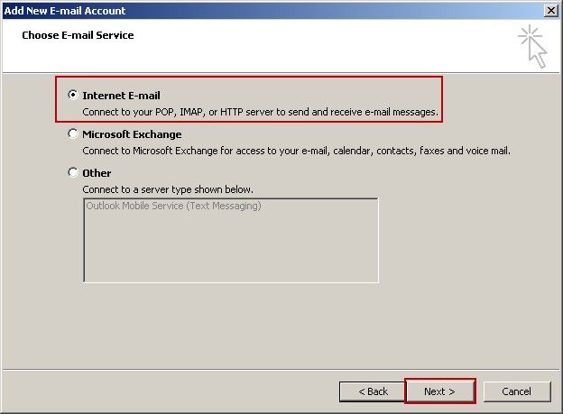
Task: Select Outlook Mobile Service (Text Messaging) entry
Action: [x=173, y=207]
